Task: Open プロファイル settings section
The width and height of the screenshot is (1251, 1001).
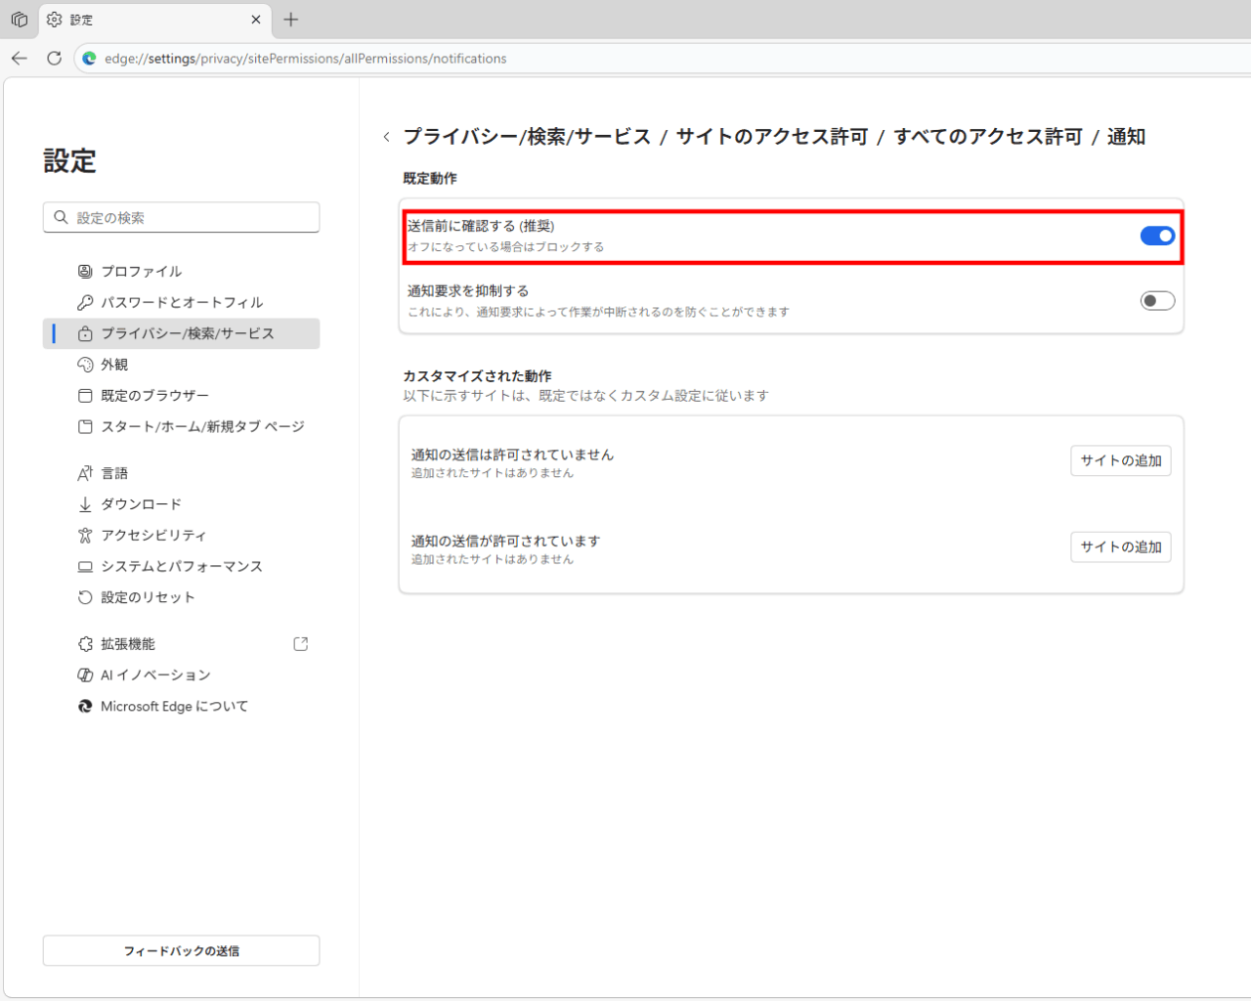Action: pos(141,272)
